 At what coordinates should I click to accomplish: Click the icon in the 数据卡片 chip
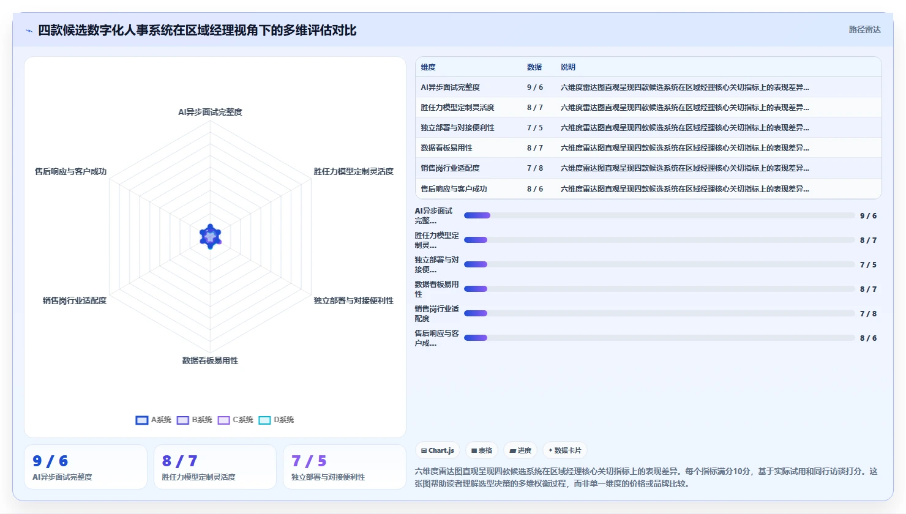(x=550, y=450)
